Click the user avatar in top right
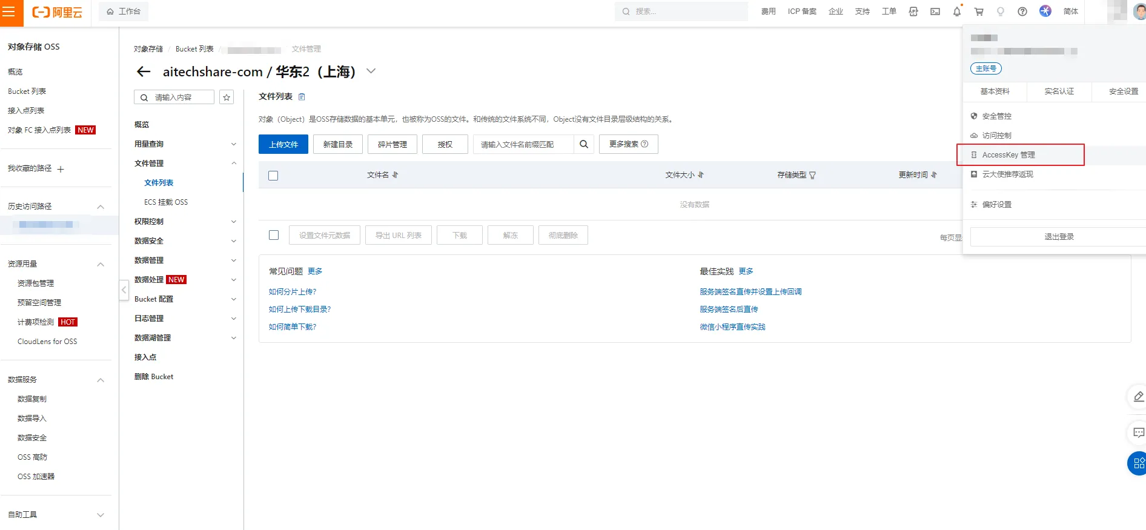 tap(1139, 11)
